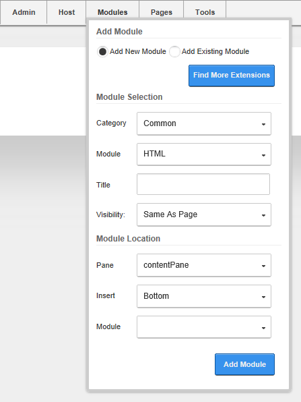Switch to the Pages menu tab
Screen dimensions: 301x402
point(162,12)
